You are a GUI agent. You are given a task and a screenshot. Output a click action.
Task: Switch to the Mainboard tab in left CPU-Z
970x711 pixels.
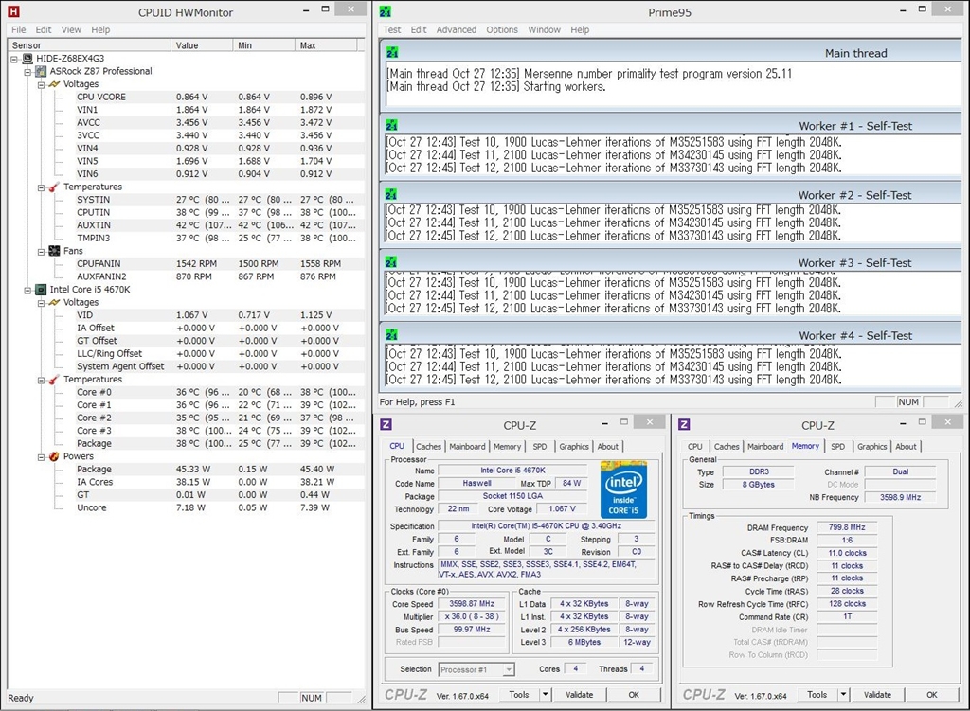pyautogui.click(x=467, y=447)
